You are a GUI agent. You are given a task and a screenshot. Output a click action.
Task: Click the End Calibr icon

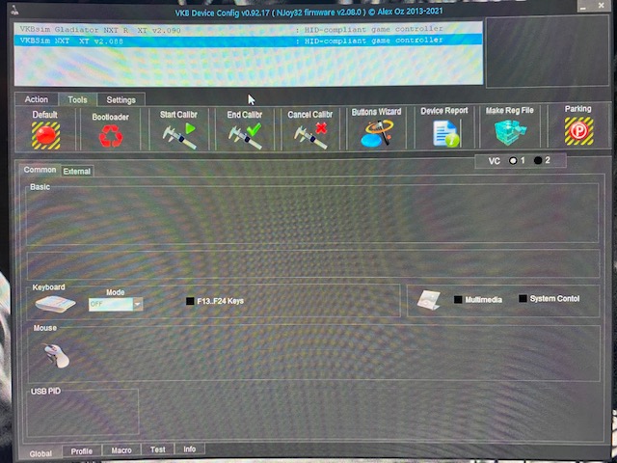(x=244, y=134)
